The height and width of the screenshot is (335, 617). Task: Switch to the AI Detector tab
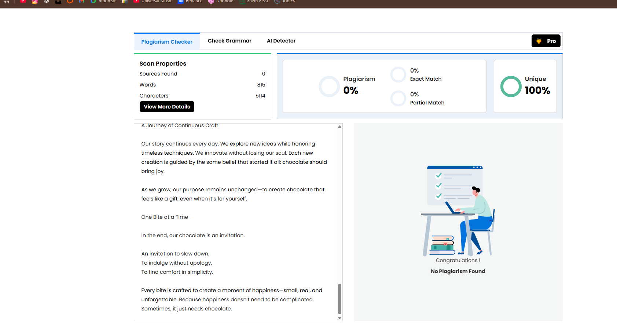click(x=281, y=41)
